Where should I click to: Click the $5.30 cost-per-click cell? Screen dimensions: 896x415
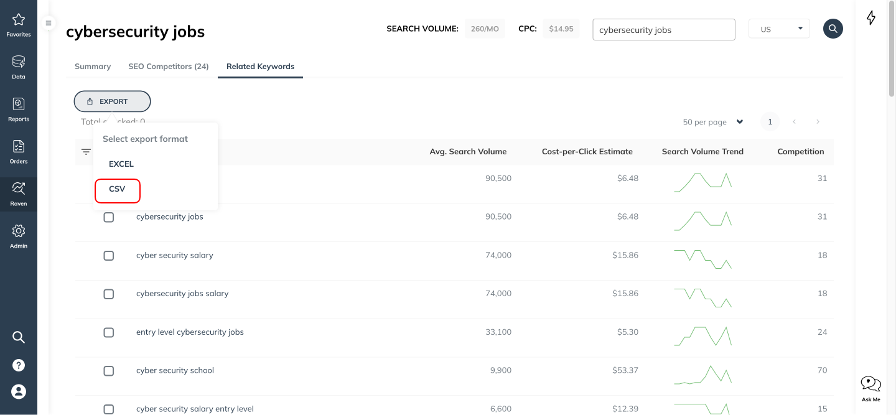[x=628, y=332]
